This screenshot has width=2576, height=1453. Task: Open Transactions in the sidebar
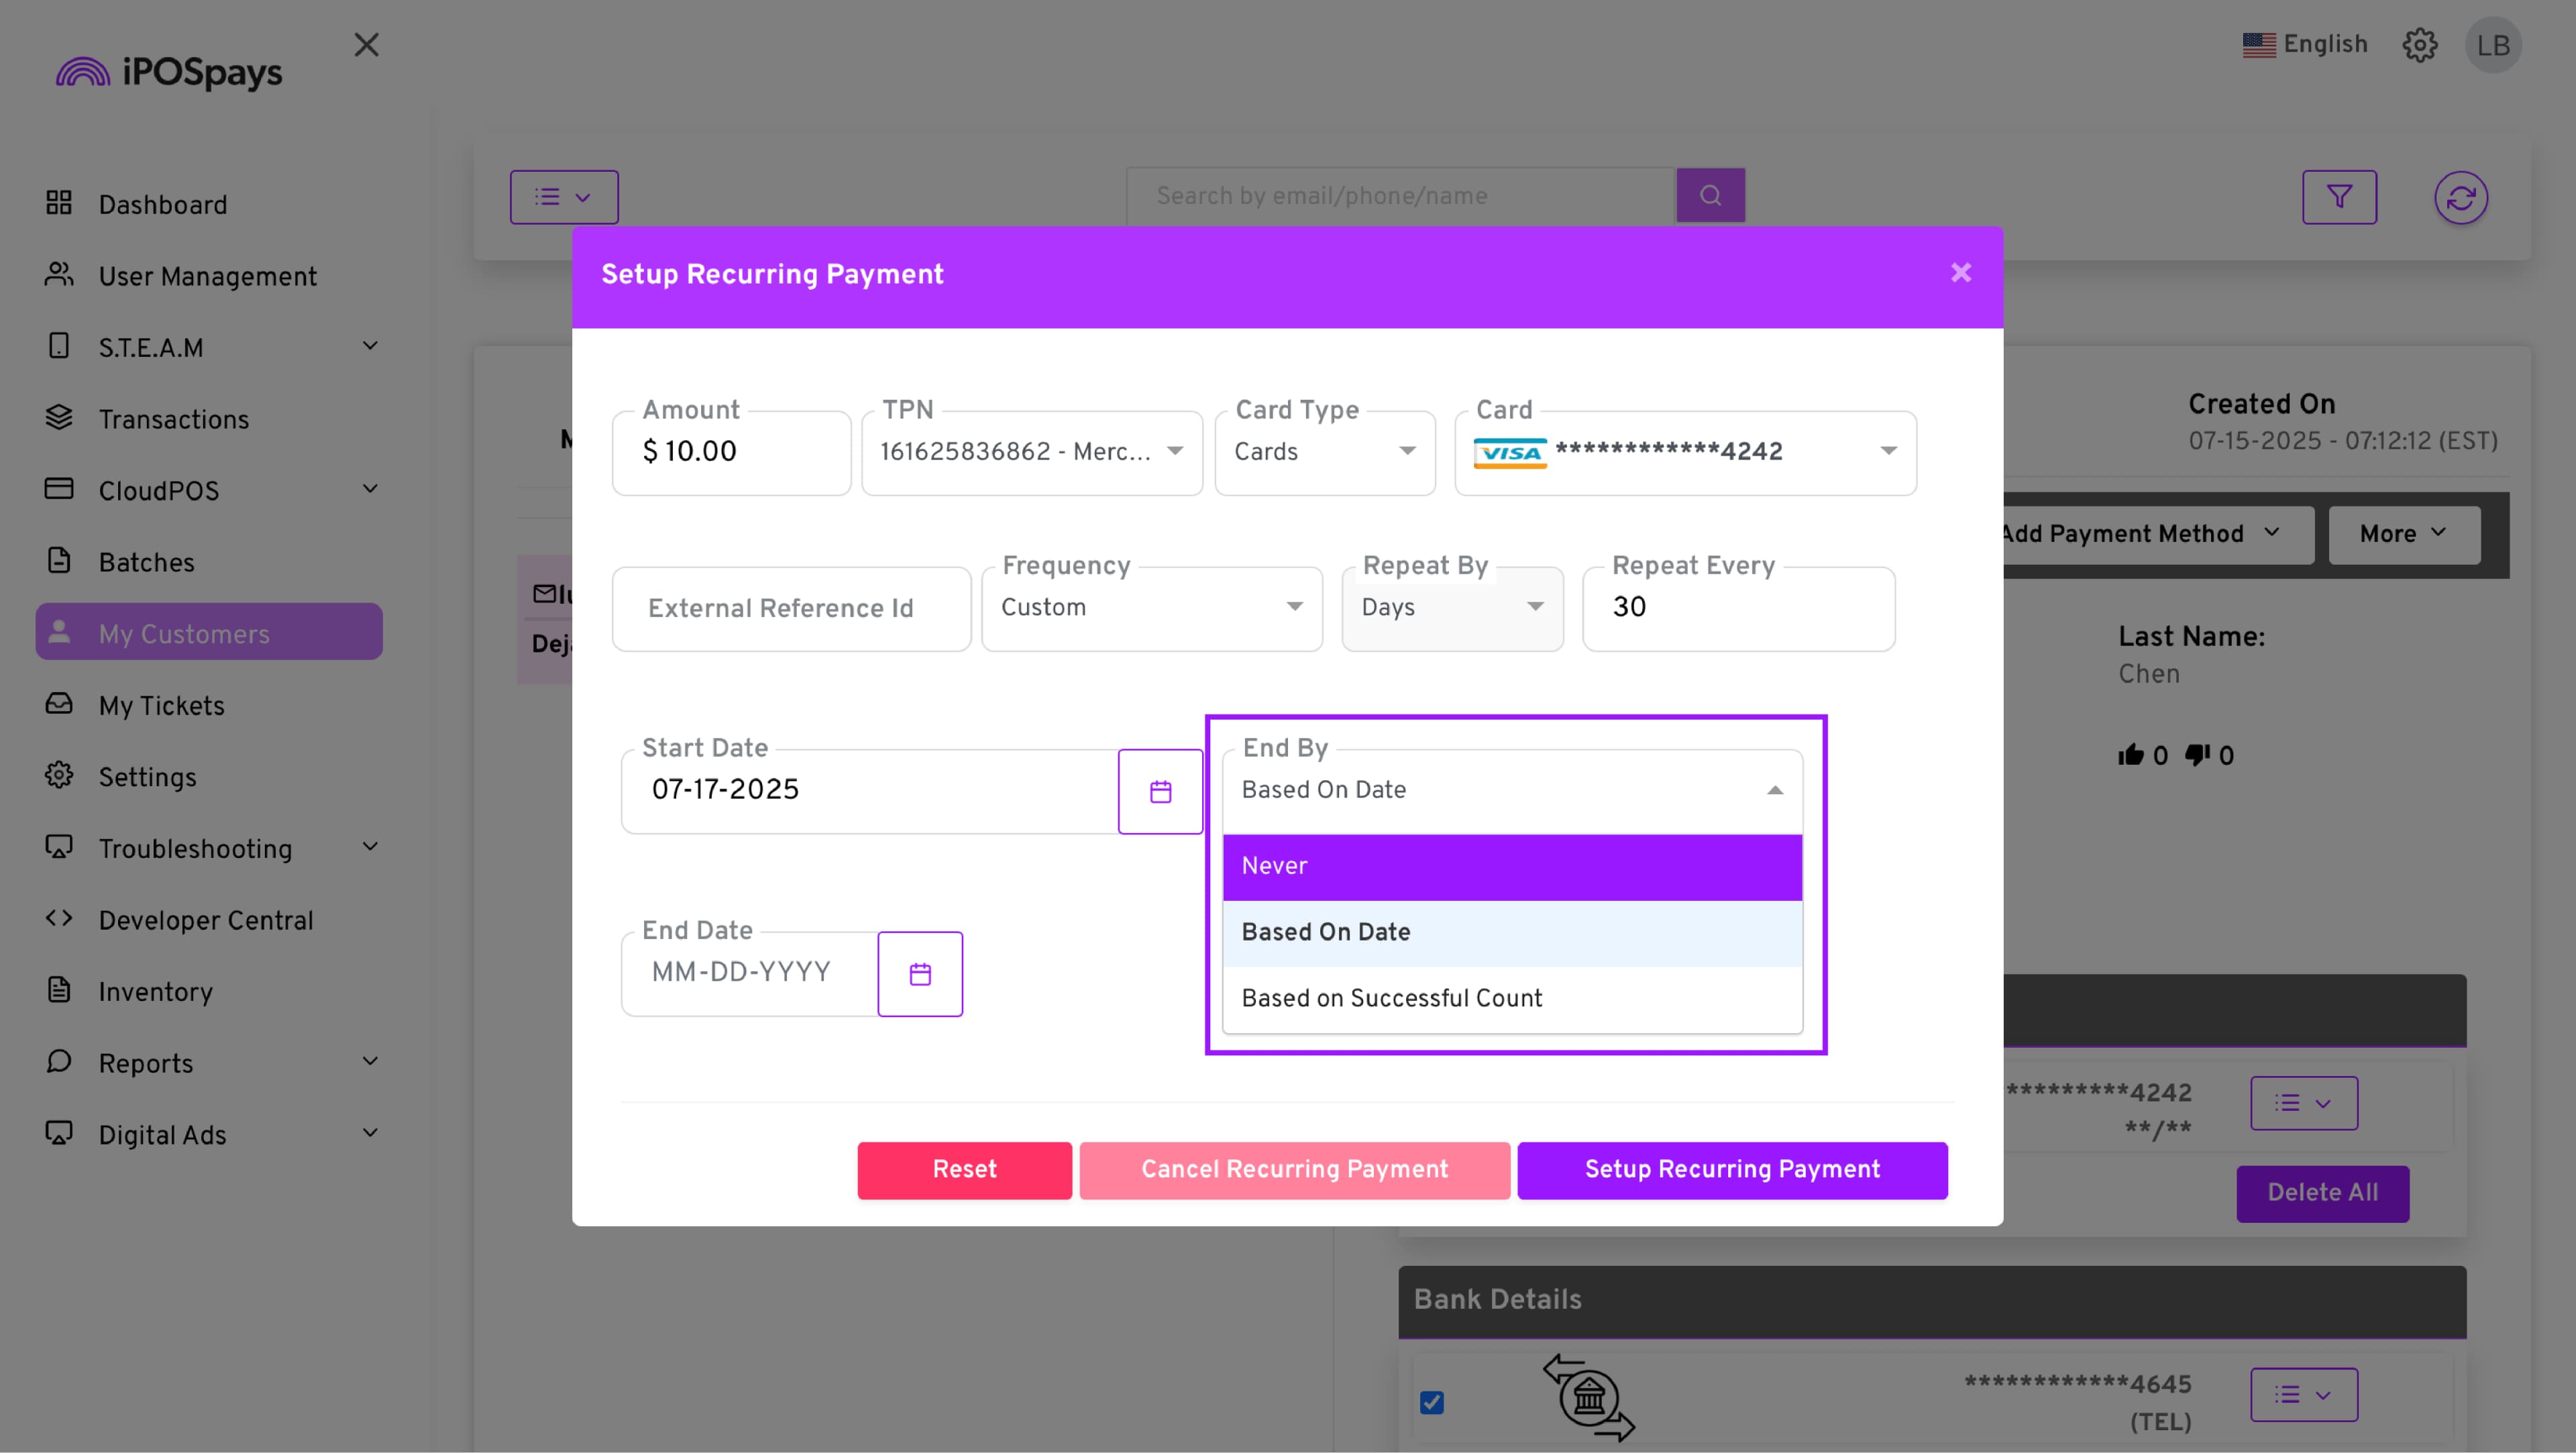tap(173, 419)
